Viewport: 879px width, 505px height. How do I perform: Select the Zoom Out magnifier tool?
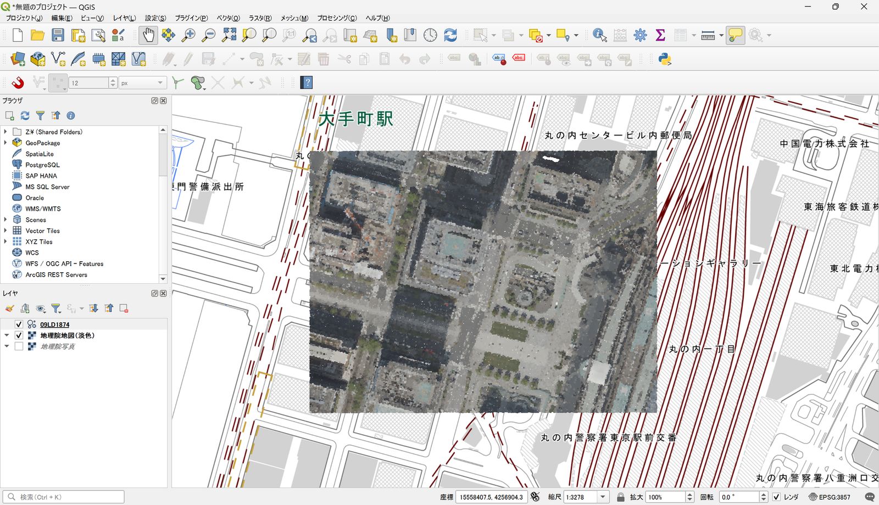point(209,35)
